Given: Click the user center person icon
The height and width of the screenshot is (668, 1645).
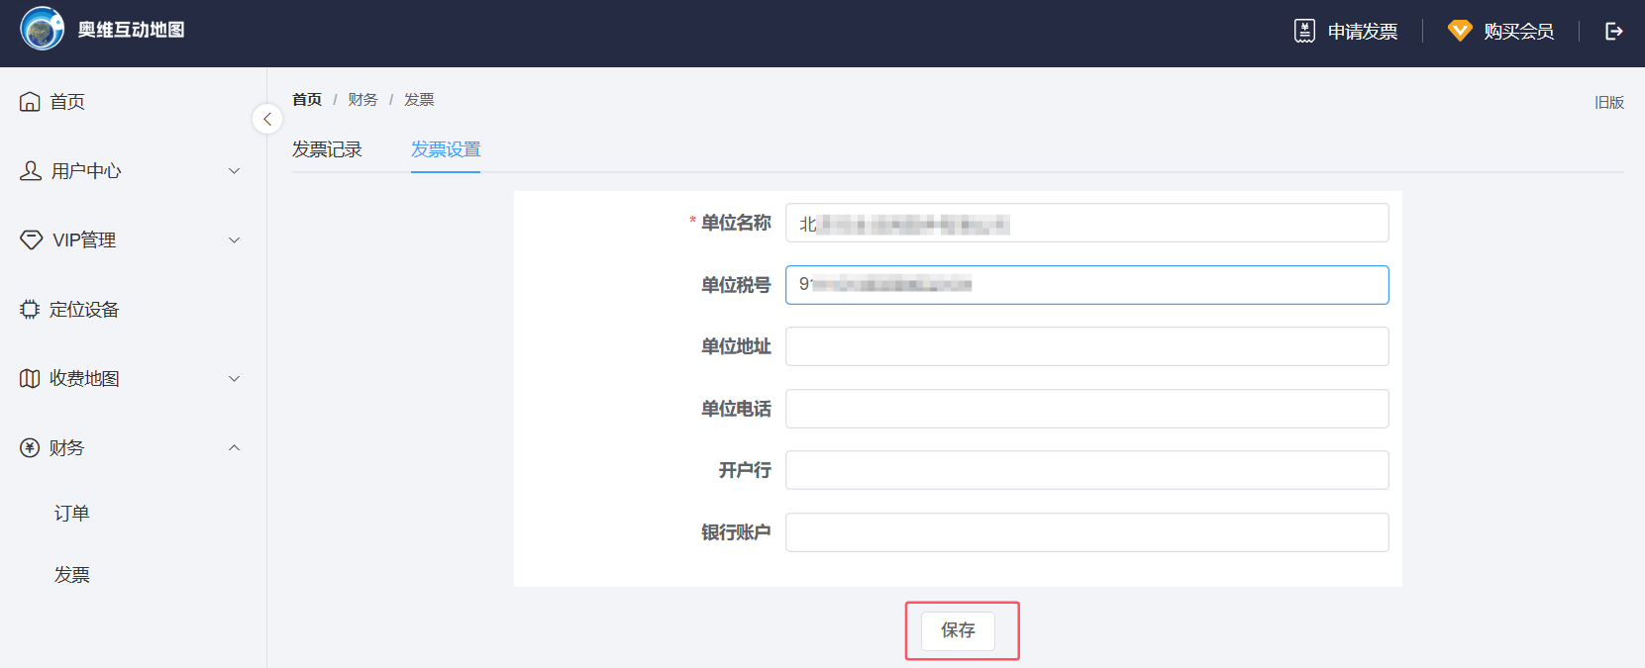Looking at the screenshot, I should coord(31,171).
